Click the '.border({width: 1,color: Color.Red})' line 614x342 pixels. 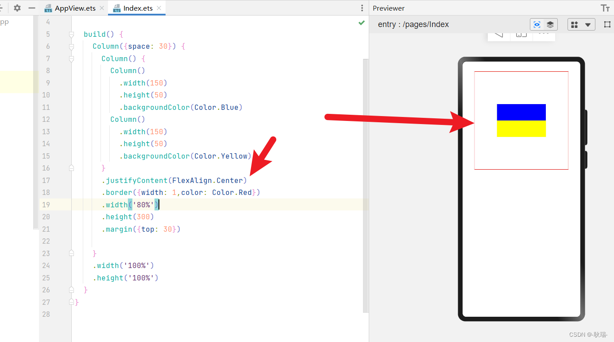click(181, 192)
